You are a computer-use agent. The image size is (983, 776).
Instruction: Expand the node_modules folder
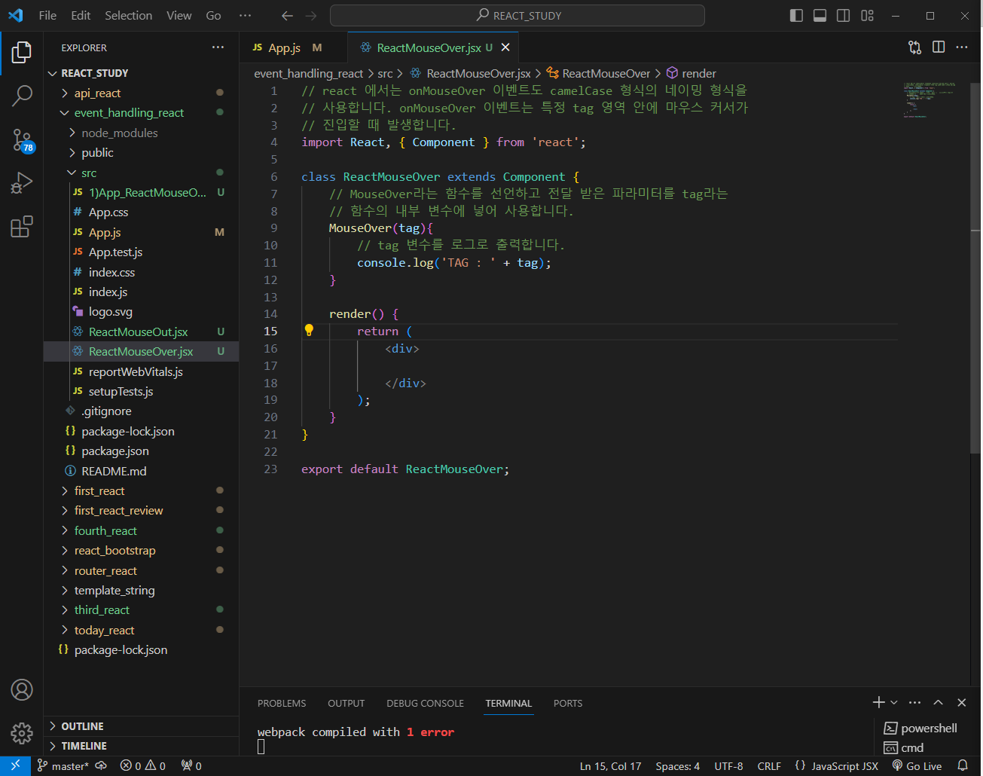click(141, 133)
